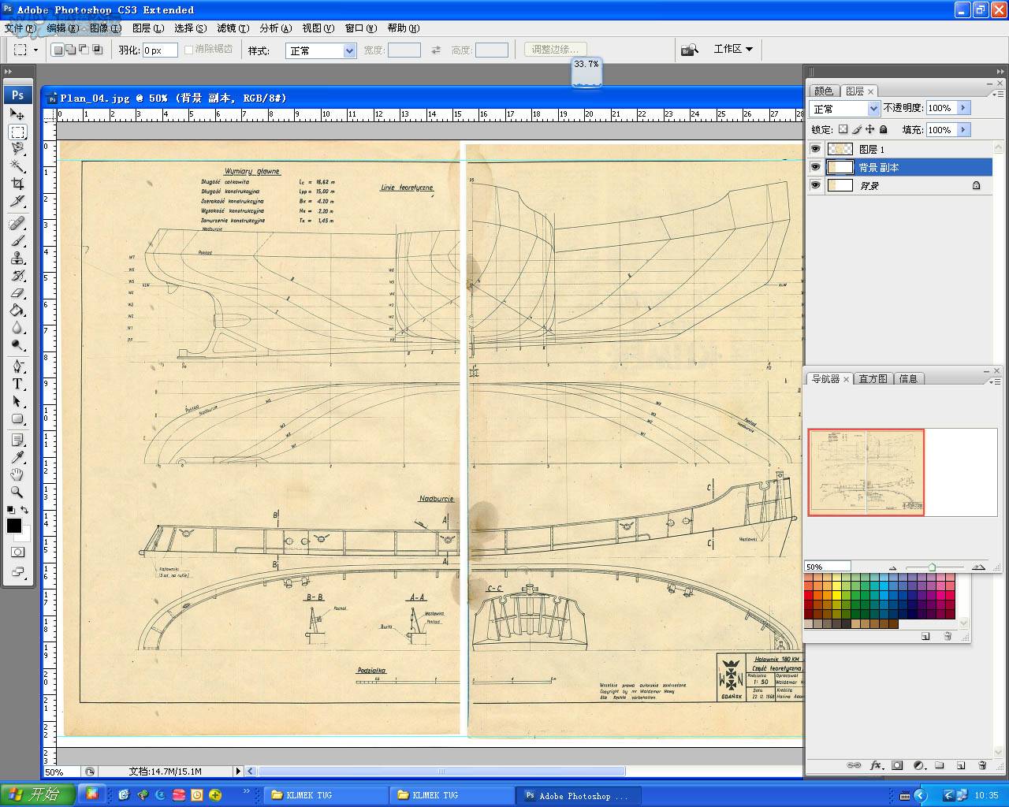Click the foreground black color swatch
Viewport: 1009px width, 807px height.
[x=14, y=526]
